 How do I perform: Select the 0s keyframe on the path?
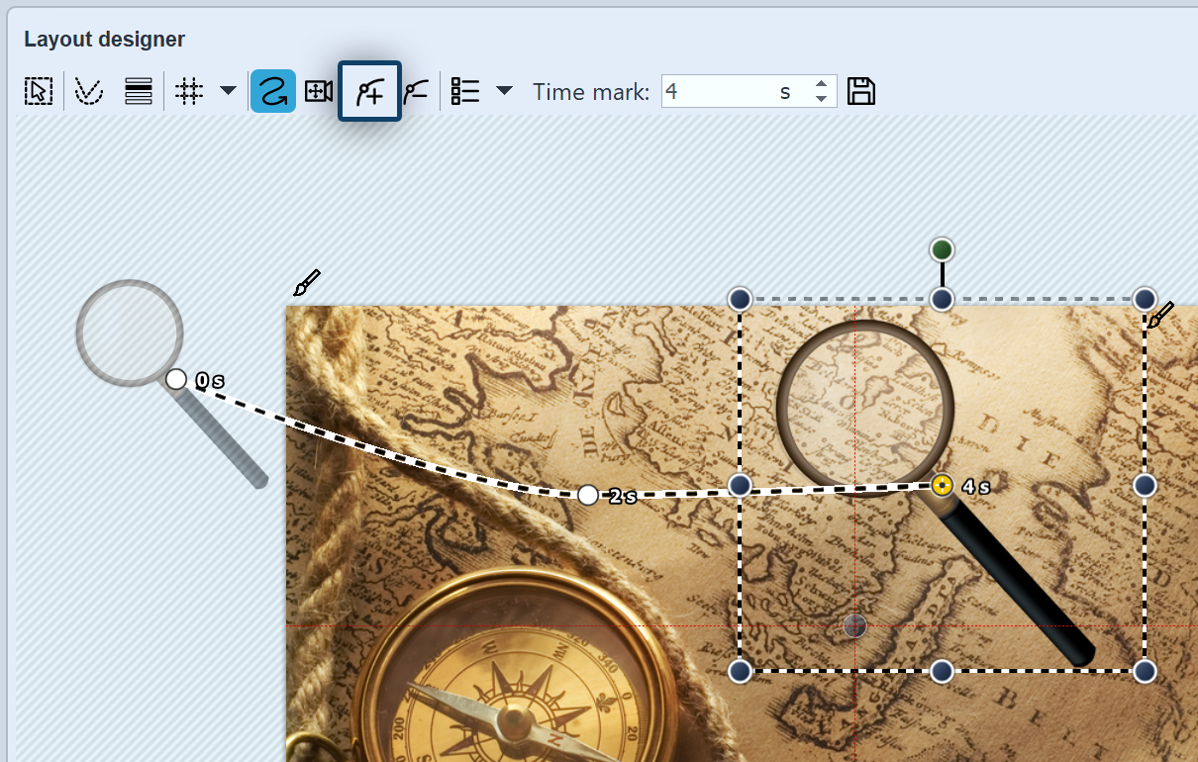(176, 378)
